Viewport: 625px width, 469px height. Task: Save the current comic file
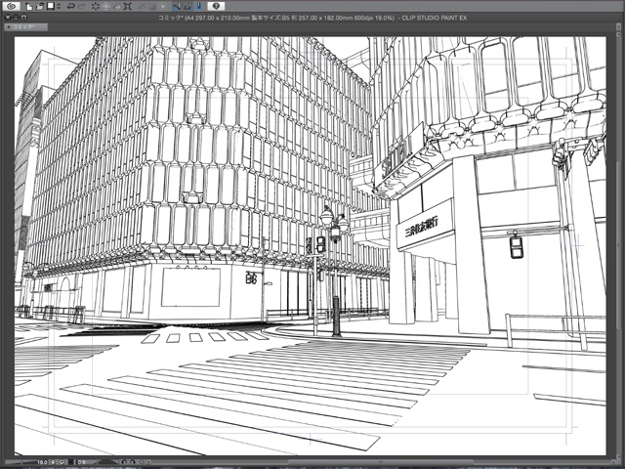pos(51,7)
